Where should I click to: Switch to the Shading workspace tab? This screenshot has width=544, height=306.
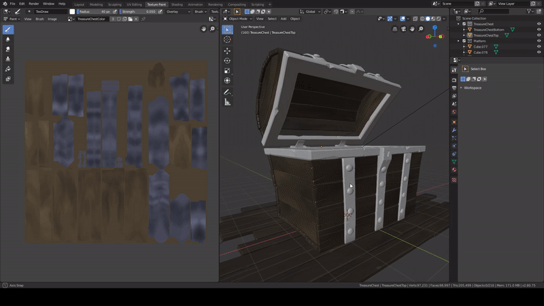coord(177,4)
